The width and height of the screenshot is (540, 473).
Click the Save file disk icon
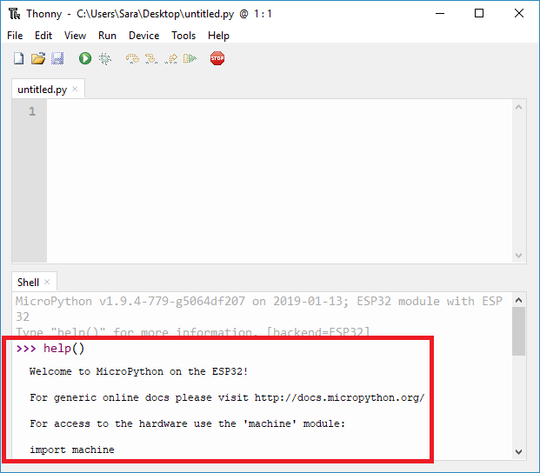(x=57, y=58)
